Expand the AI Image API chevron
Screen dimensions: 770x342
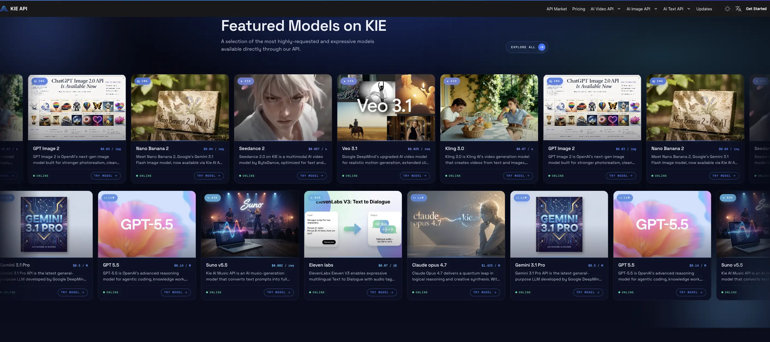[x=655, y=9]
